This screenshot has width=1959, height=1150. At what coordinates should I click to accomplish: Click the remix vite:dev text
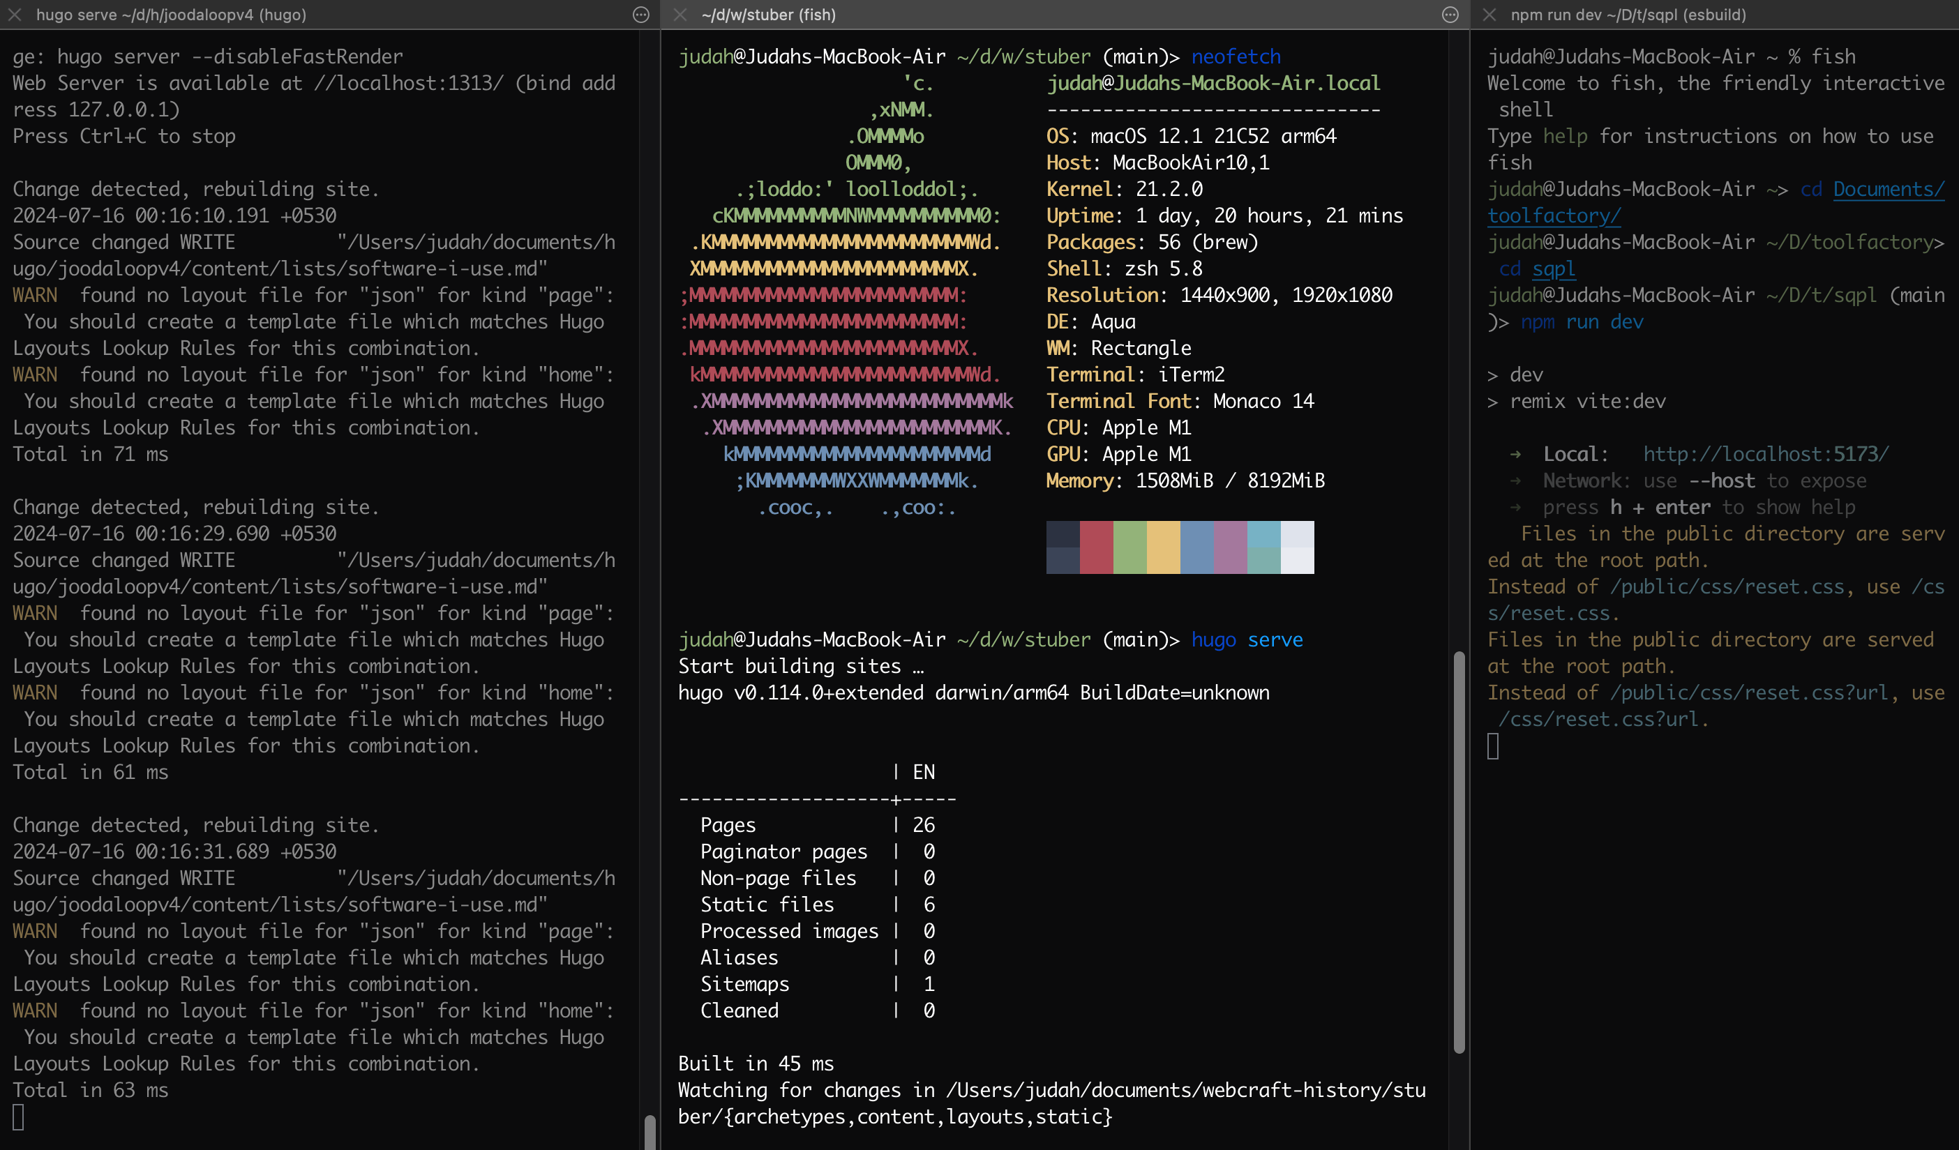(1589, 402)
